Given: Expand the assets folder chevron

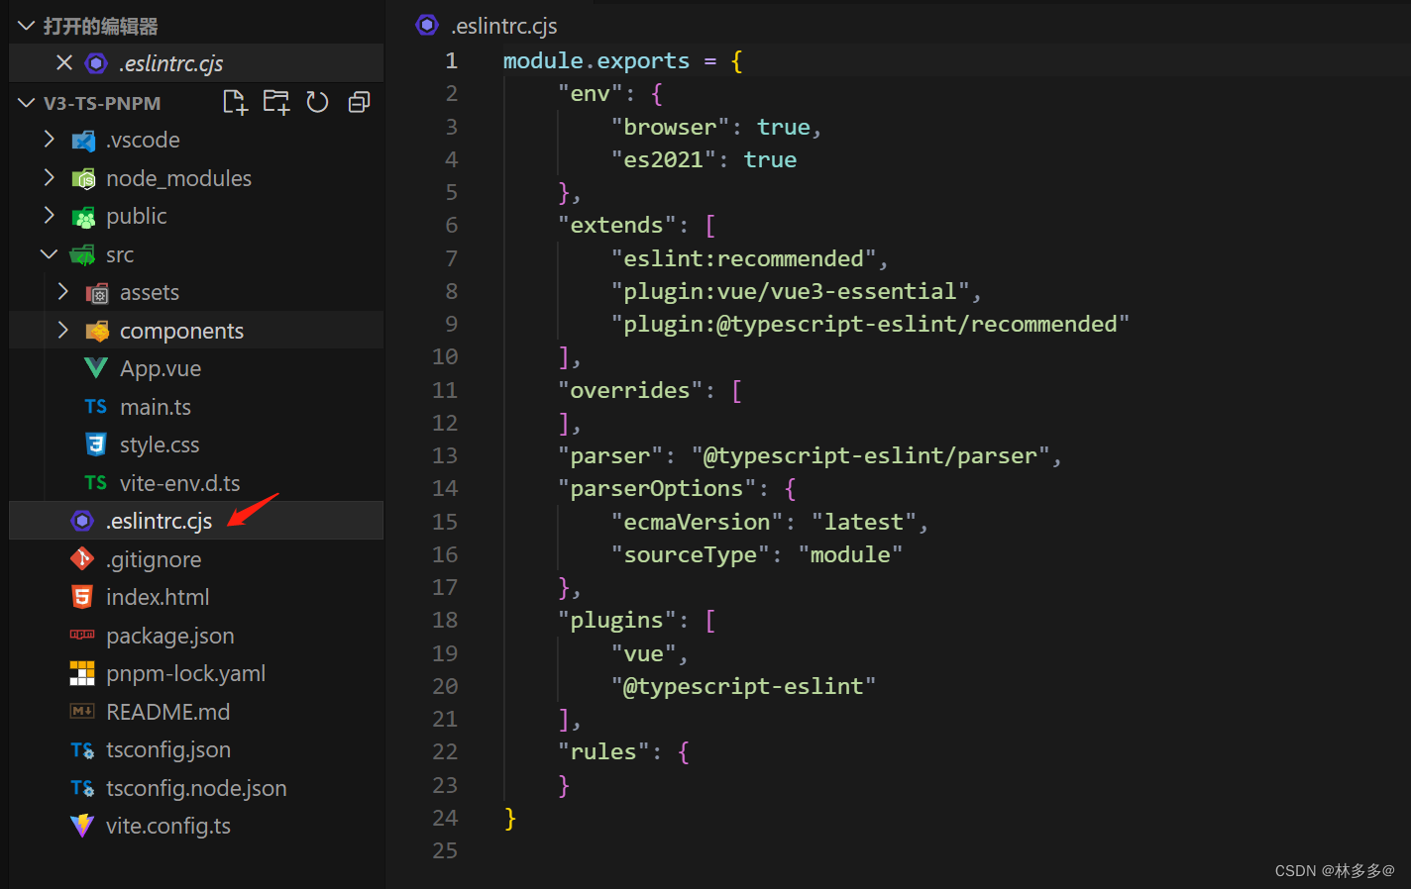Looking at the screenshot, I should [x=62, y=292].
